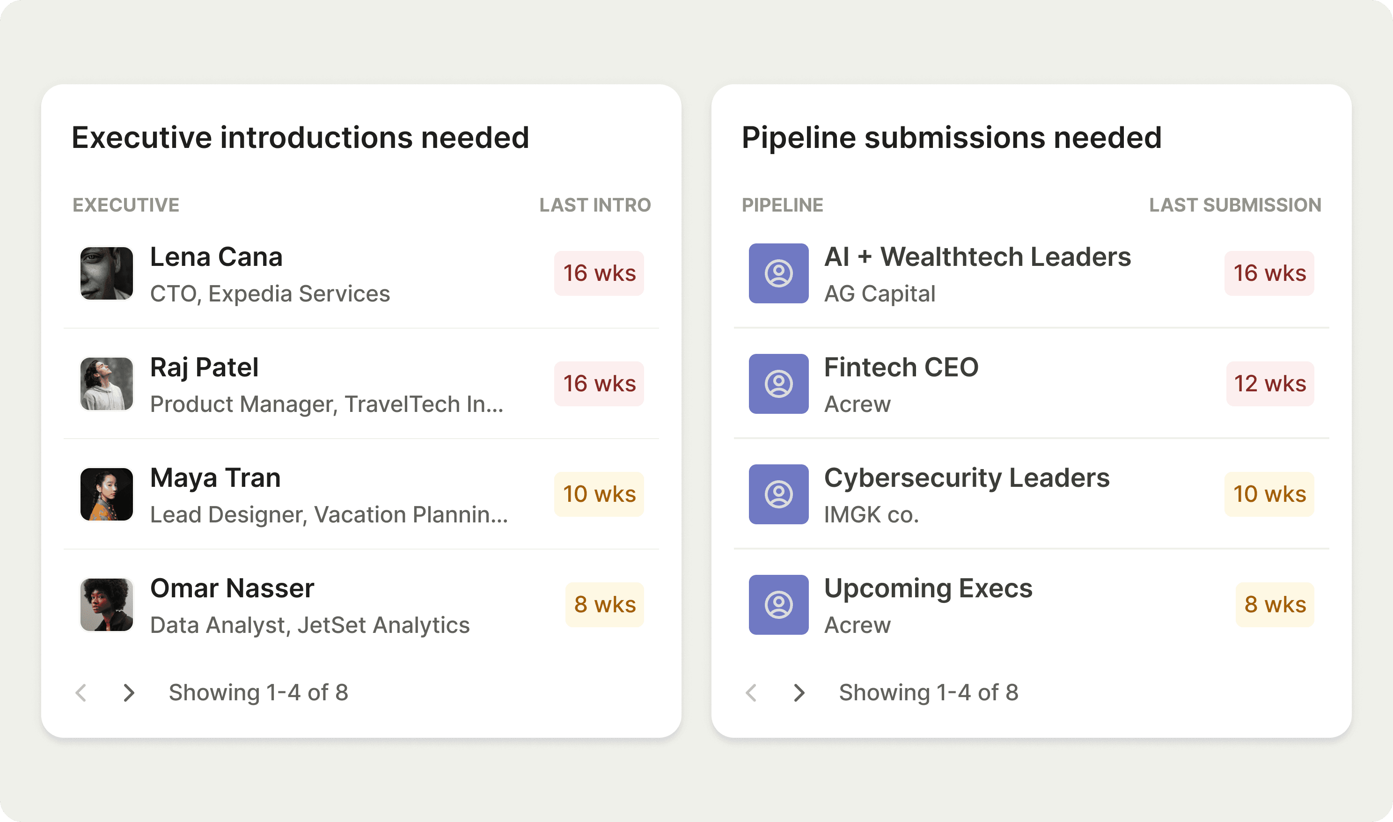Screen dimensions: 1393x822
Task: Show previous page of pipelines
Action: tap(751, 692)
